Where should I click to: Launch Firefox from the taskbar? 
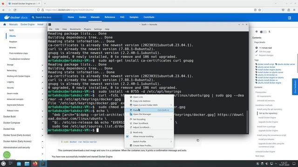35,164
